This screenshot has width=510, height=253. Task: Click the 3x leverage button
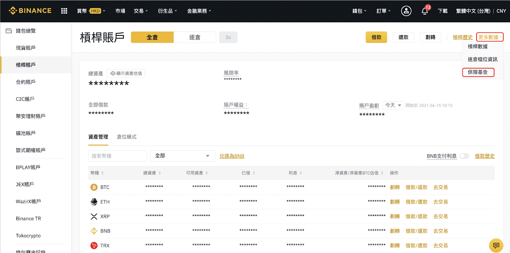pyautogui.click(x=228, y=37)
